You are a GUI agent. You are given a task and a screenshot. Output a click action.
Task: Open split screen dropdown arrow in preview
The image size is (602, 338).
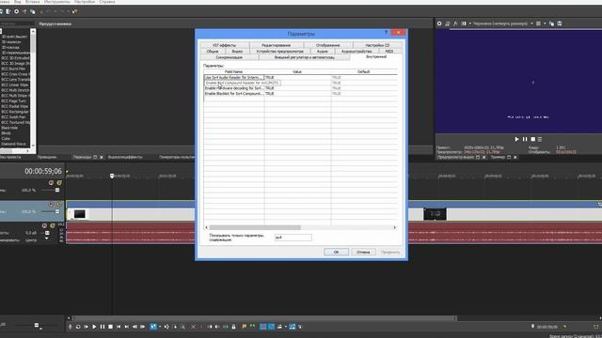click(x=470, y=23)
